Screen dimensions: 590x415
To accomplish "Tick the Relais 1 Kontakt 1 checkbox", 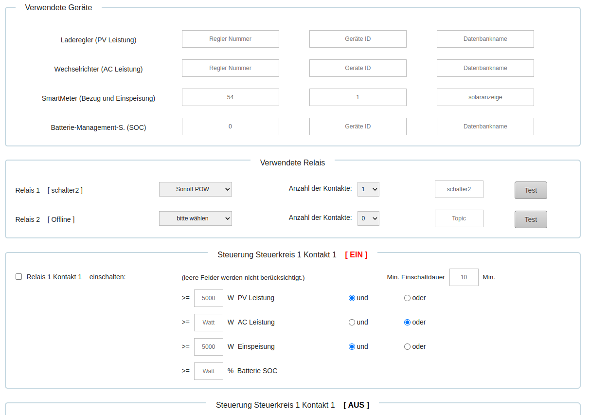I will (19, 277).
